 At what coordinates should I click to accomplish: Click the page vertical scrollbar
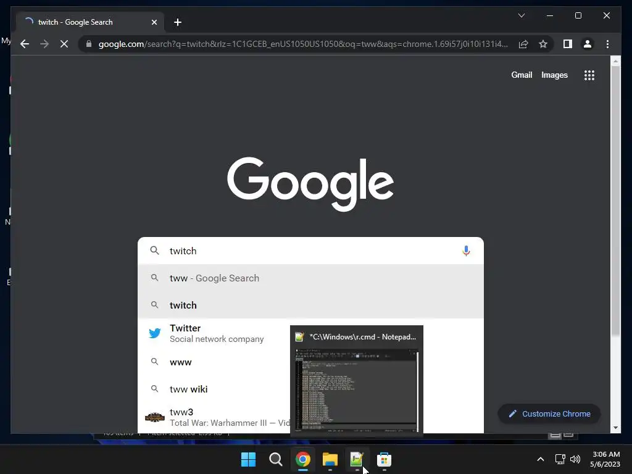[x=615, y=199]
